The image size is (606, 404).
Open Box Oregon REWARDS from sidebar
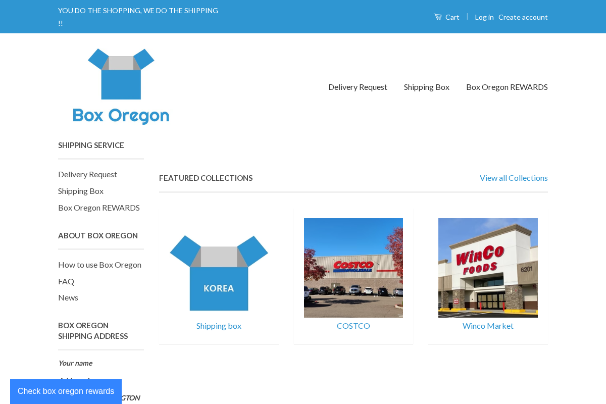99,208
